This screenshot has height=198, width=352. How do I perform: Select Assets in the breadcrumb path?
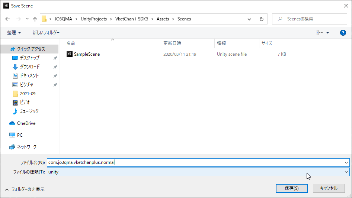click(x=163, y=19)
